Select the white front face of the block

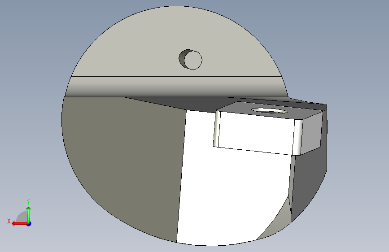(256, 132)
